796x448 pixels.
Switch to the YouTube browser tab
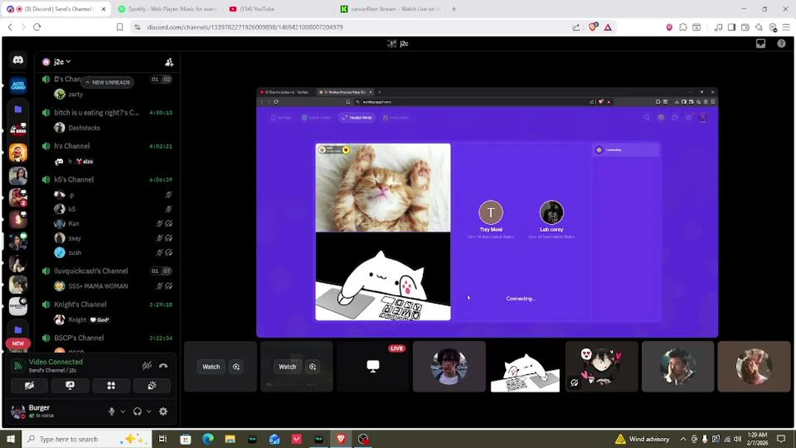click(280, 9)
